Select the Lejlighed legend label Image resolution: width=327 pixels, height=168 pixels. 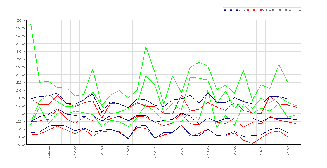pos(295,10)
